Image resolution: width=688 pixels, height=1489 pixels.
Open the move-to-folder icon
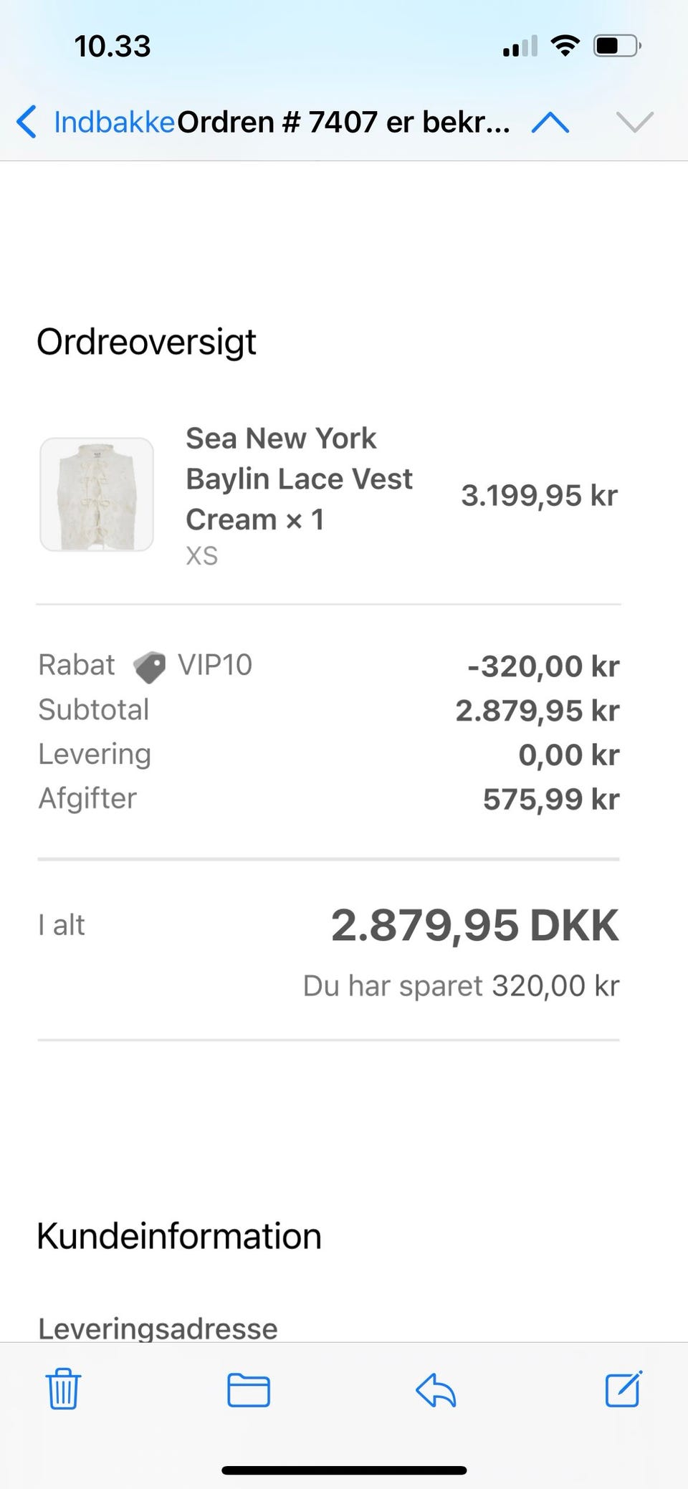click(x=248, y=1390)
